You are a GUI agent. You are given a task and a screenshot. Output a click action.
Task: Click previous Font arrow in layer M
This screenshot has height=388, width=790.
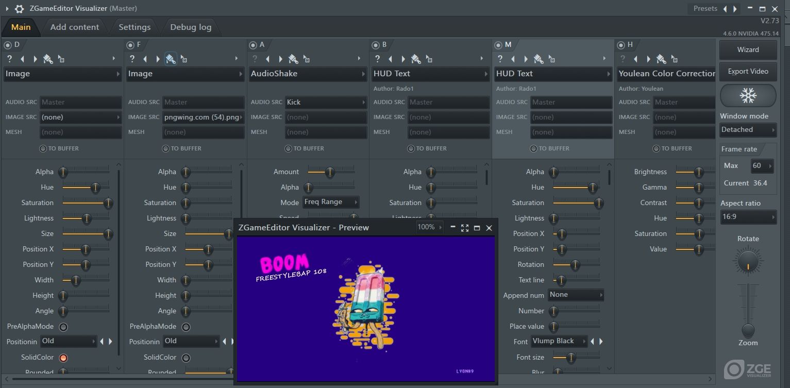(x=592, y=341)
